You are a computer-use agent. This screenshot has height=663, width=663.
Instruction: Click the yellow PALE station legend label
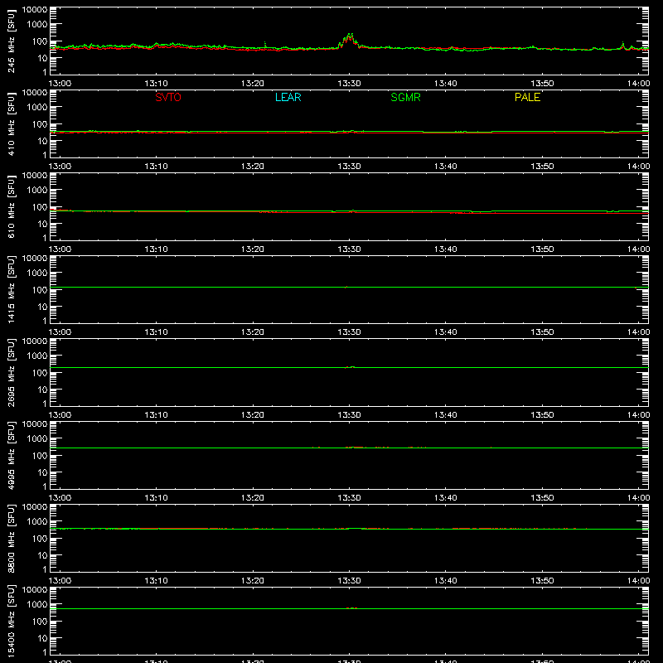(x=527, y=97)
